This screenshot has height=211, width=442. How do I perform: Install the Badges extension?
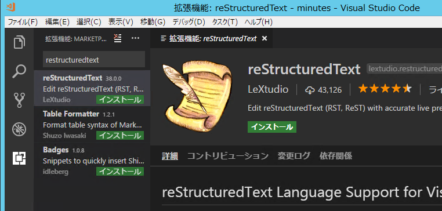point(120,171)
